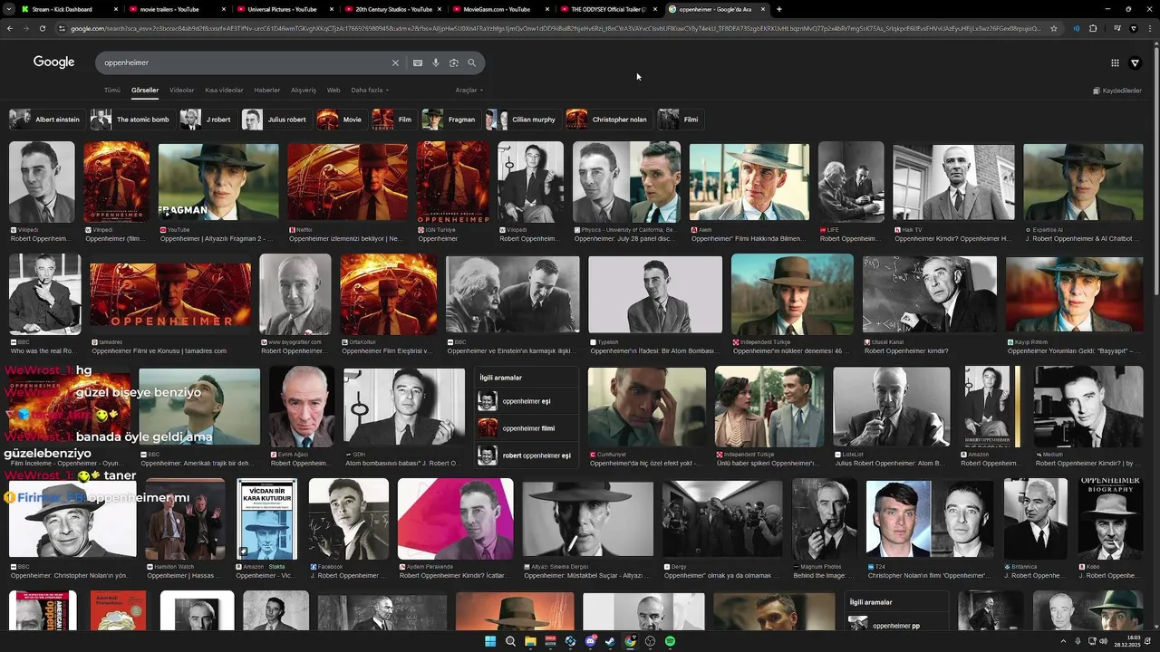This screenshot has width=1160, height=652.
Task: Open the T24 Christopher Nolan'ın filmi image
Action: 930,518
